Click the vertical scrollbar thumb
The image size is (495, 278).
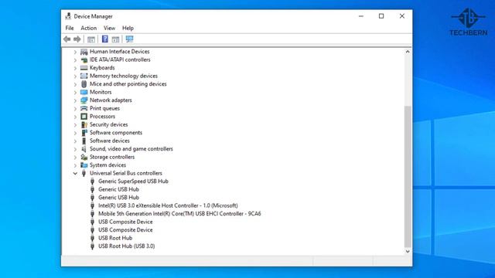(408, 177)
